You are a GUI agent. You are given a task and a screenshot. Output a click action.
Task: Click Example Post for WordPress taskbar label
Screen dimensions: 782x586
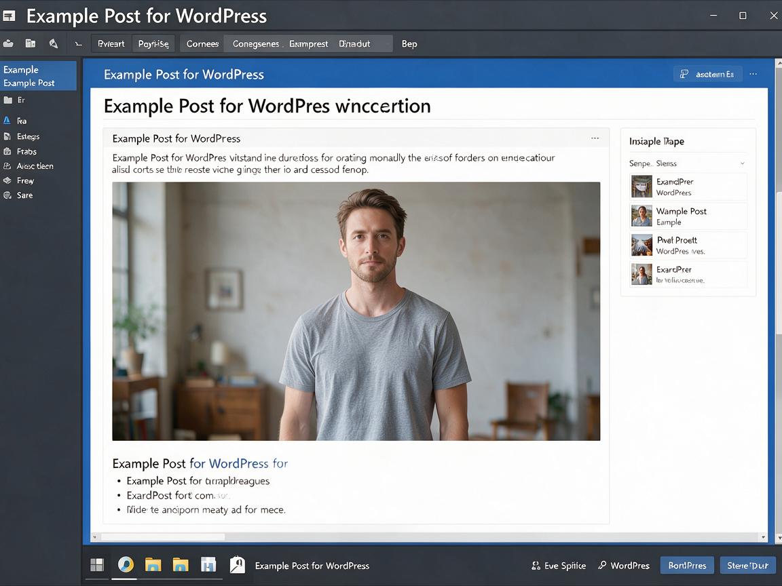coord(312,566)
